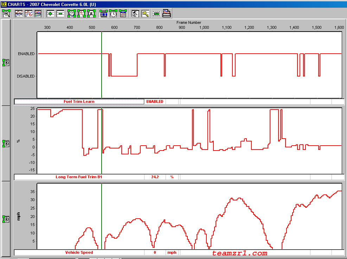Toggle the Long Term Fuel Trim chart side control
This screenshot has width=347, height=259.
[x=6, y=144]
